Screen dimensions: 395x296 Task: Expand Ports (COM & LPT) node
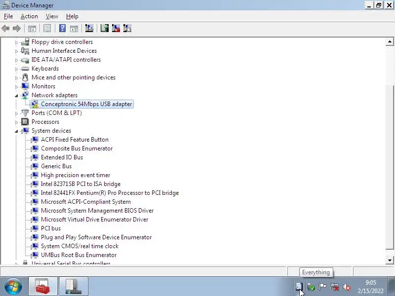coord(16,113)
